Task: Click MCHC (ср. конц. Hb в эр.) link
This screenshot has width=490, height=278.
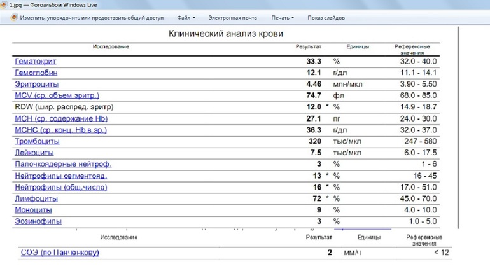Action: (x=60, y=130)
